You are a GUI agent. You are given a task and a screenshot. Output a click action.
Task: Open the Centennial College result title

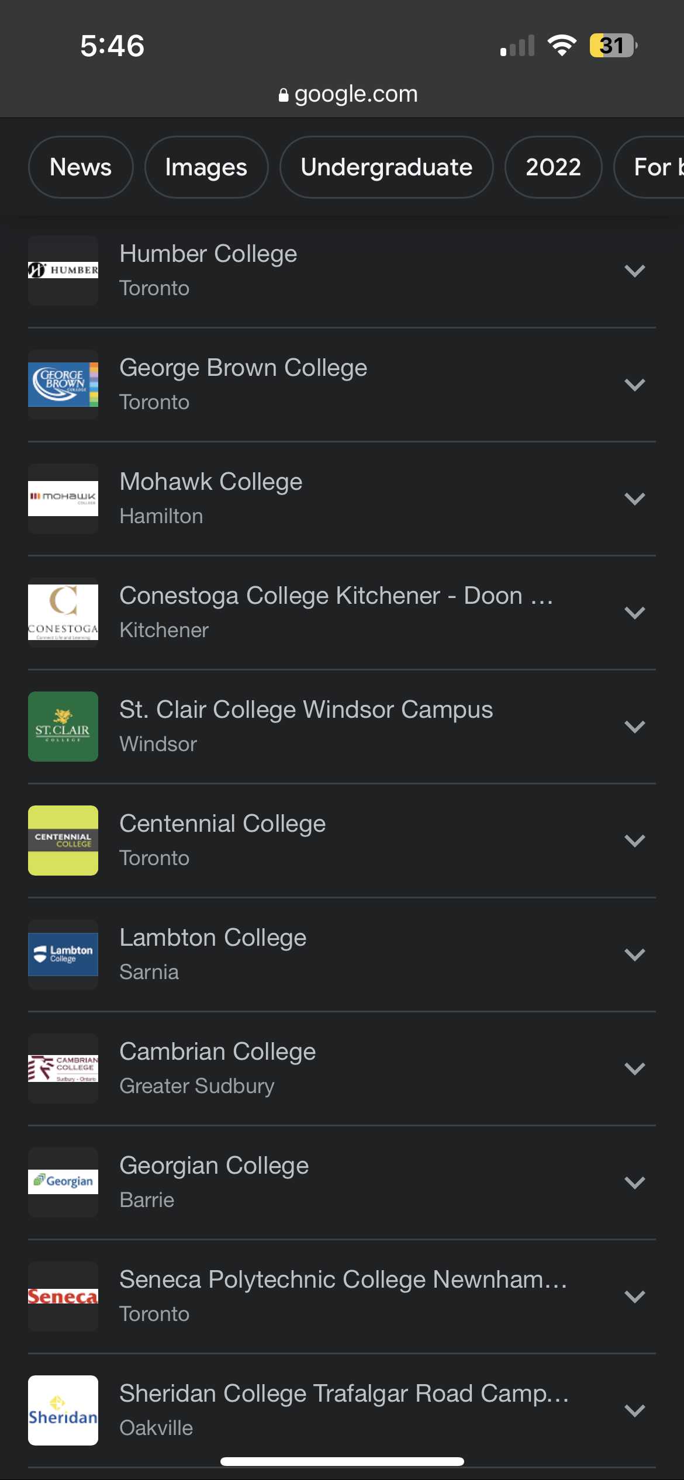(x=222, y=824)
